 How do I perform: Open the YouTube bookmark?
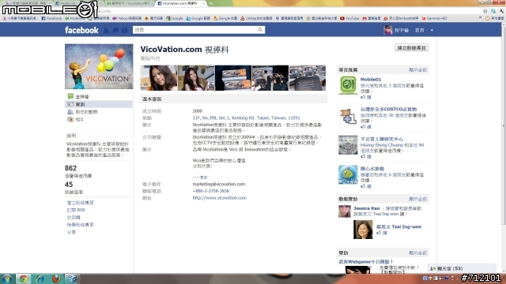(x=349, y=18)
